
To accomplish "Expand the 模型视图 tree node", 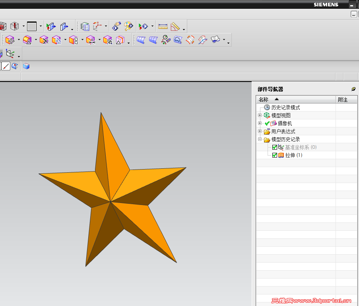I will click(x=260, y=115).
